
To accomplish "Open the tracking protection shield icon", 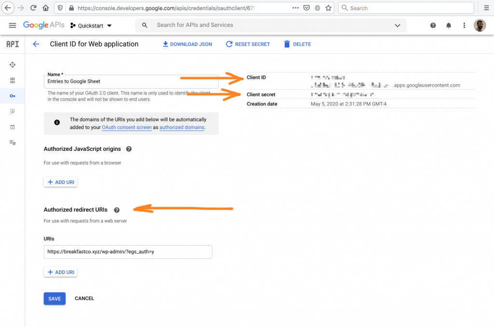I will tap(60, 8).
